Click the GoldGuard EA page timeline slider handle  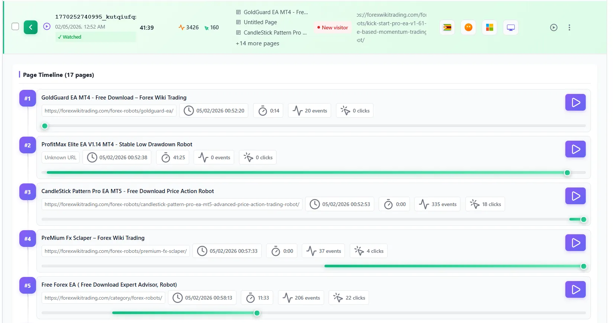point(45,126)
